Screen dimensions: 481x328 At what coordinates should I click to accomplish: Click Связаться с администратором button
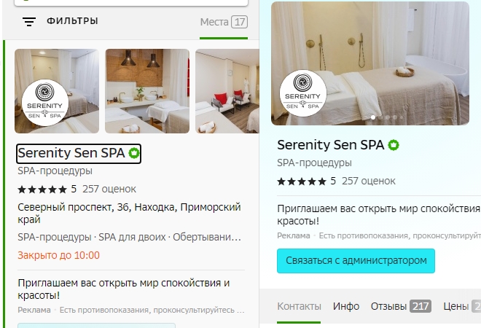coord(356,261)
